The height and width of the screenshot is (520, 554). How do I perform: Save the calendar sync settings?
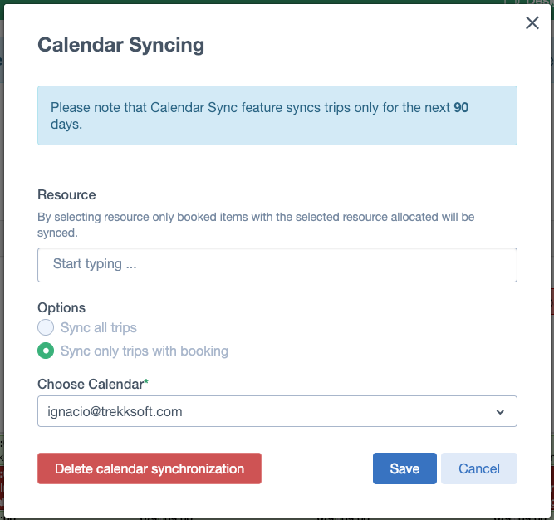click(x=404, y=468)
